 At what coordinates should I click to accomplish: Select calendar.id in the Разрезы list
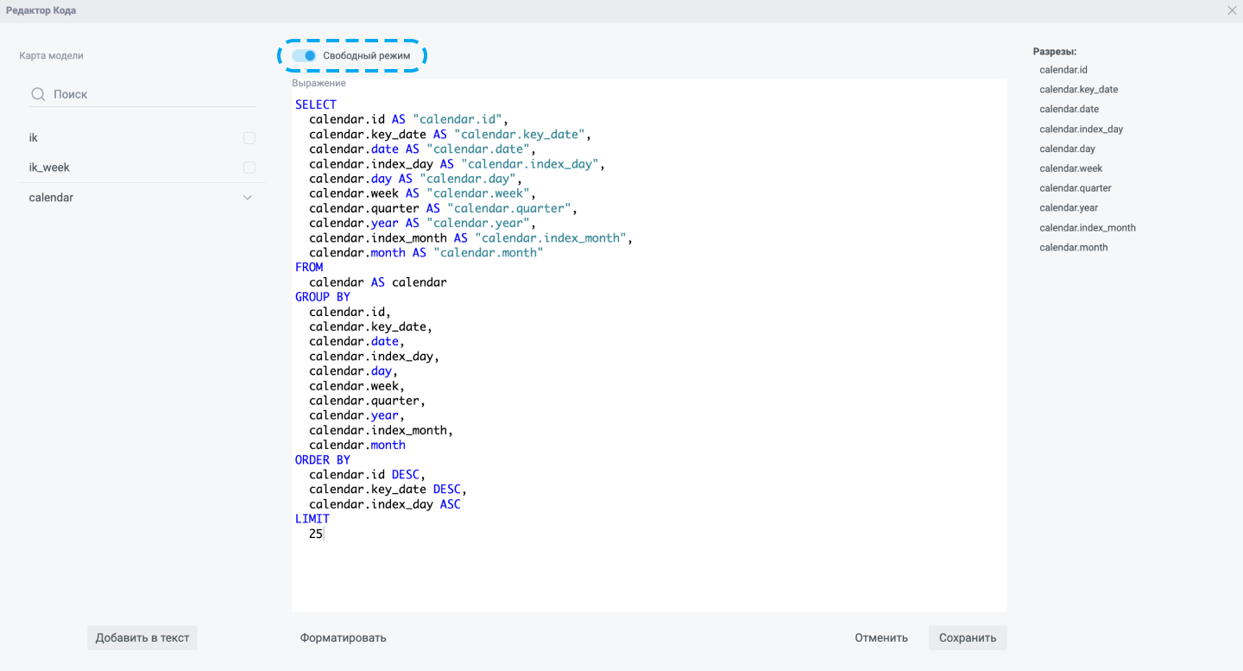pos(1063,70)
